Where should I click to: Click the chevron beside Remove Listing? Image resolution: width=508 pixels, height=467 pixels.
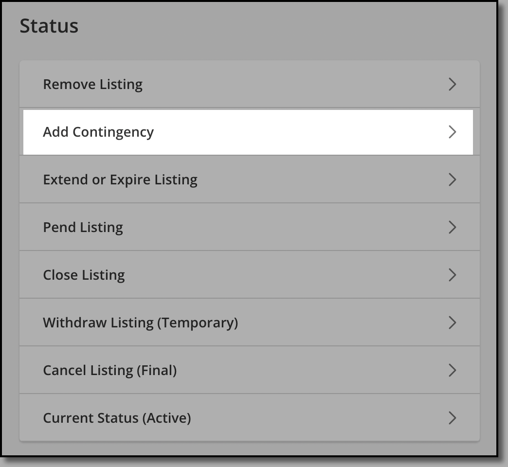[452, 84]
